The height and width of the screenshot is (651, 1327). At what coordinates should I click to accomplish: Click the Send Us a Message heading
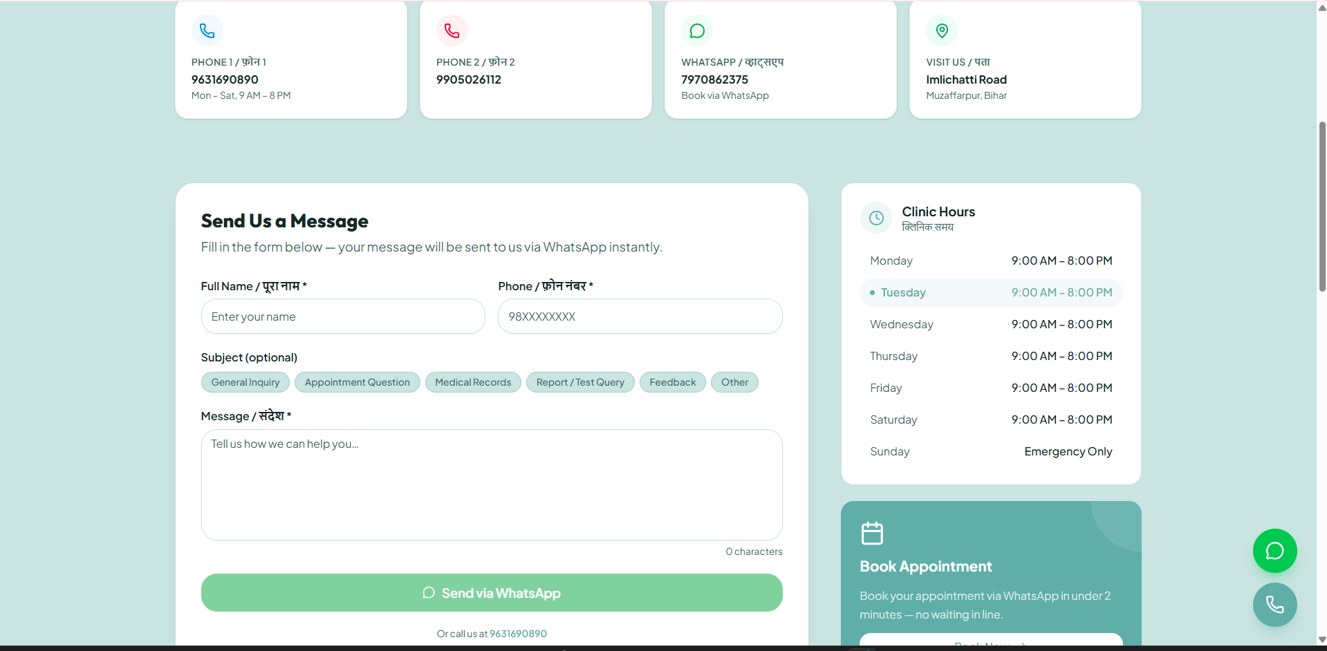point(284,221)
